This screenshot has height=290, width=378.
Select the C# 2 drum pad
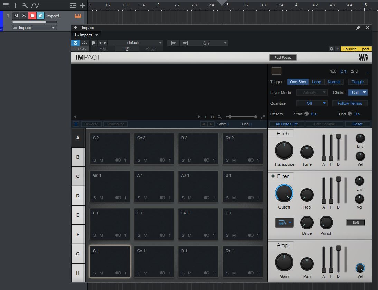point(154,149)
